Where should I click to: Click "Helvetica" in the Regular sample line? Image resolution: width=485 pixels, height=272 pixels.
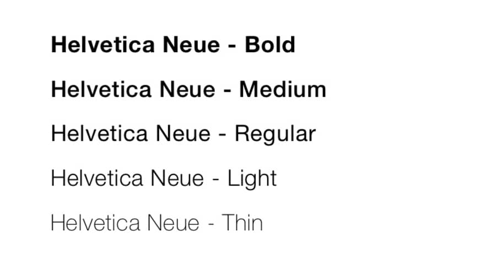tap(99, 134)
